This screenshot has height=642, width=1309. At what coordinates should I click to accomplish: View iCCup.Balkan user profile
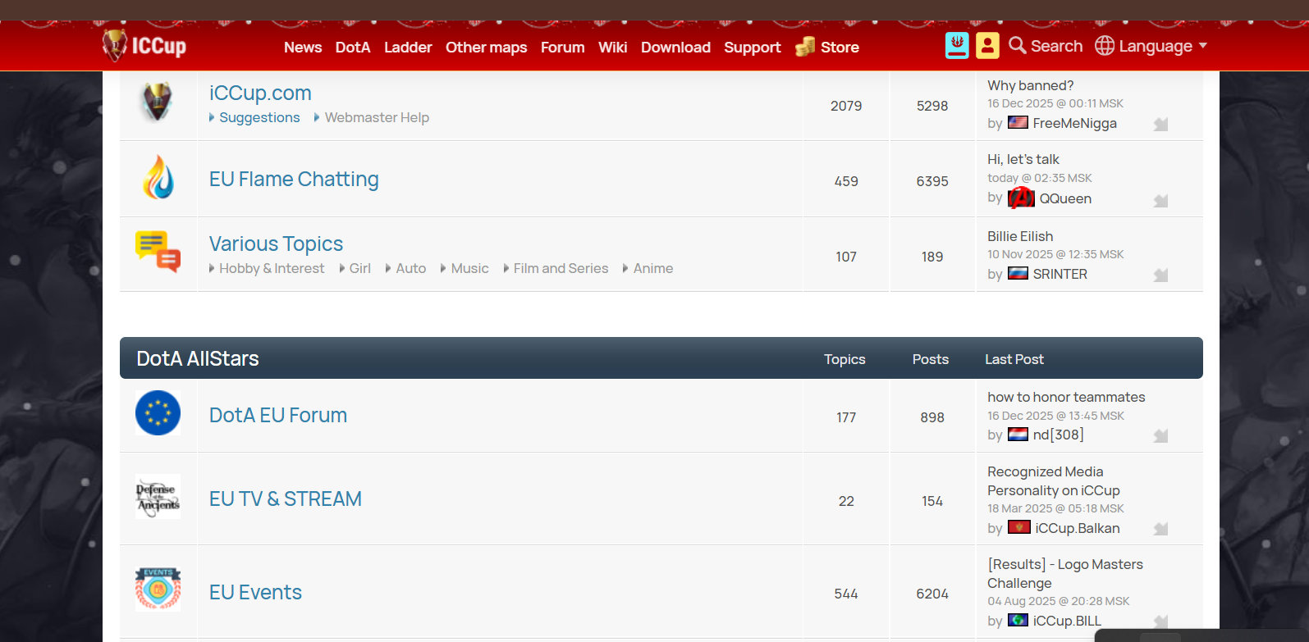click(x=1077, y=528)
